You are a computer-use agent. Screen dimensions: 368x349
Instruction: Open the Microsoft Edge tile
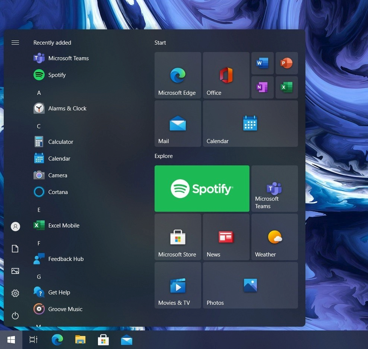pyautogui.click(x=178, y=75)
